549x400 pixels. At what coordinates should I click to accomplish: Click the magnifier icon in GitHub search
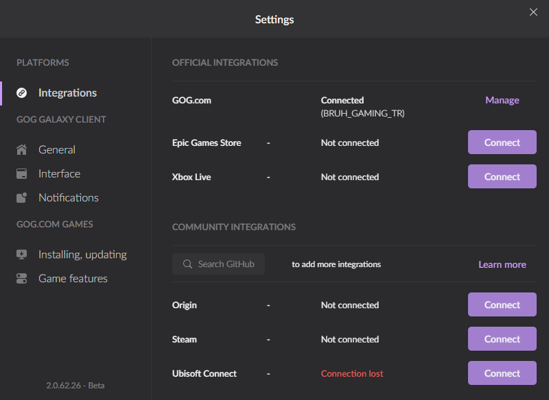click(x=187, y=264)
